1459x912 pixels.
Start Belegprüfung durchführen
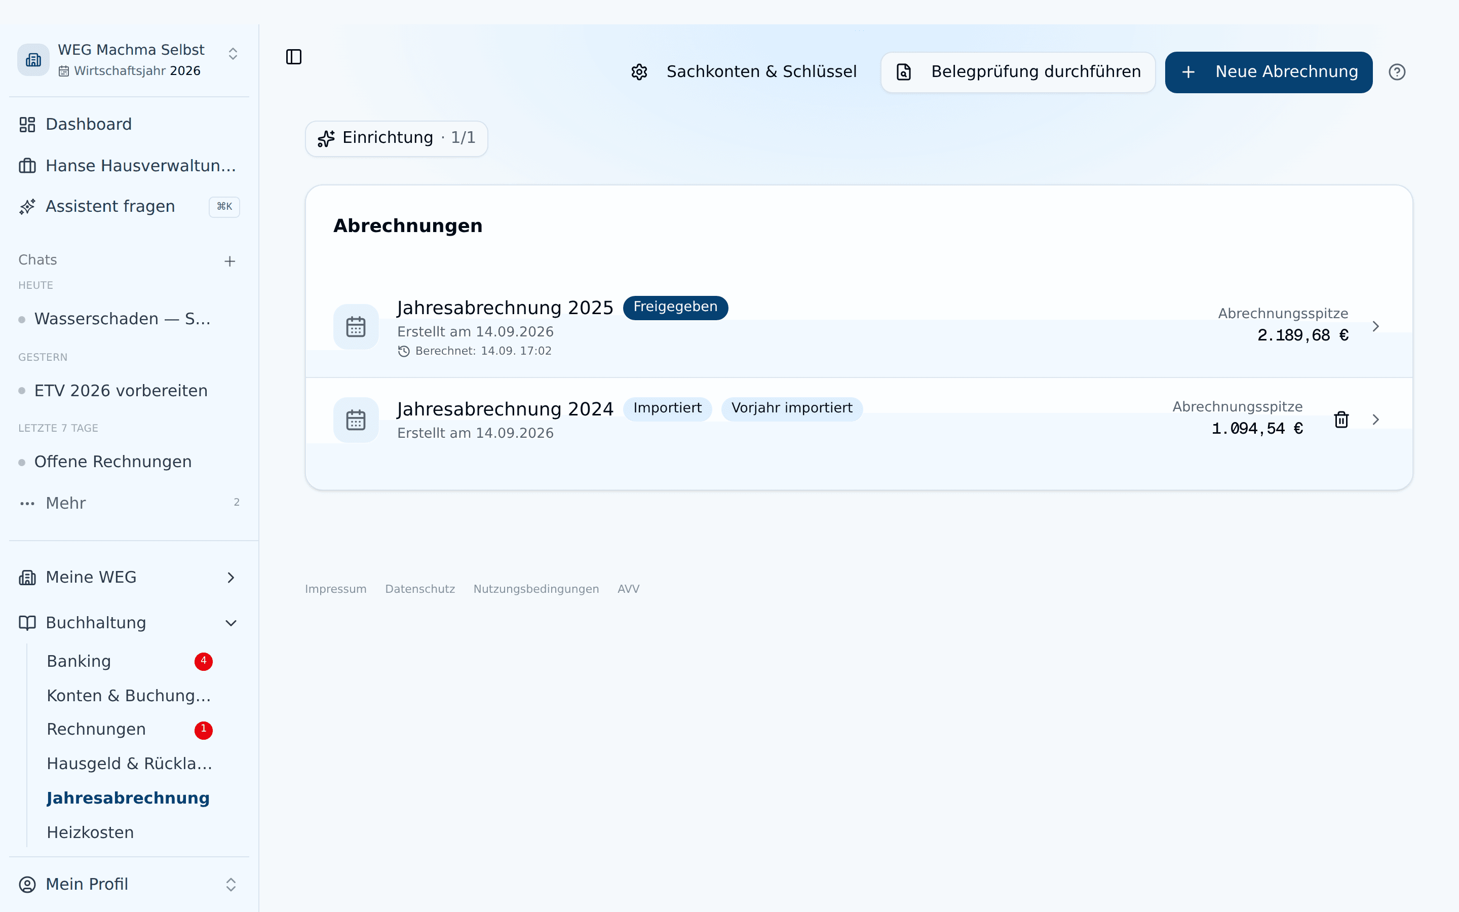1018,72
